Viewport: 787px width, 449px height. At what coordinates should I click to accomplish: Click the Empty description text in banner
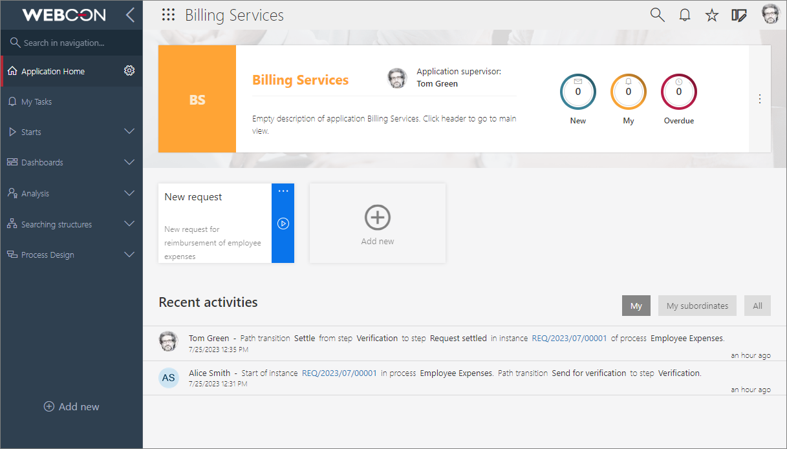click(x=384, y=125)
